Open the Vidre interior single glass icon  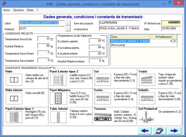14,98
